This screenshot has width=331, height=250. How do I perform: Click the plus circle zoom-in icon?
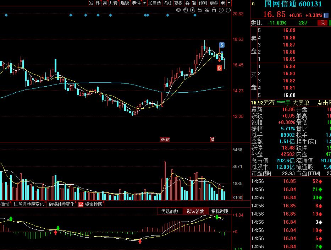(221, 10)
